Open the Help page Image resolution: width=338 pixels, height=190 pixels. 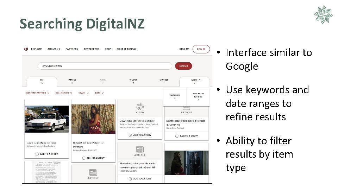(108, 49)
